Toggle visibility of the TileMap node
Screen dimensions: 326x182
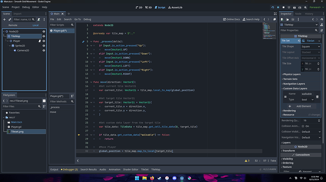click(x=43, y=36)
